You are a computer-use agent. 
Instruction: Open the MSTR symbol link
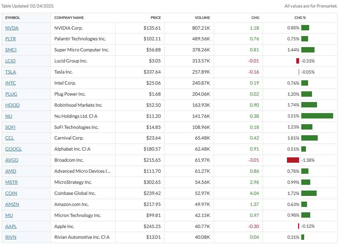pyautogui.click(x=11, y=182)
